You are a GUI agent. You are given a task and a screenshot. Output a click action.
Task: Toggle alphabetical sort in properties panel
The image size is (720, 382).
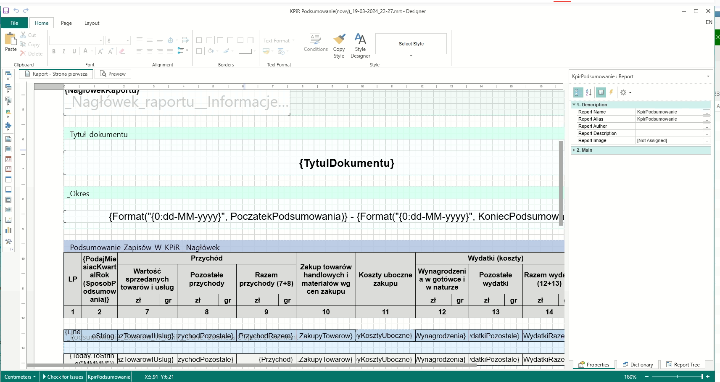588,92
